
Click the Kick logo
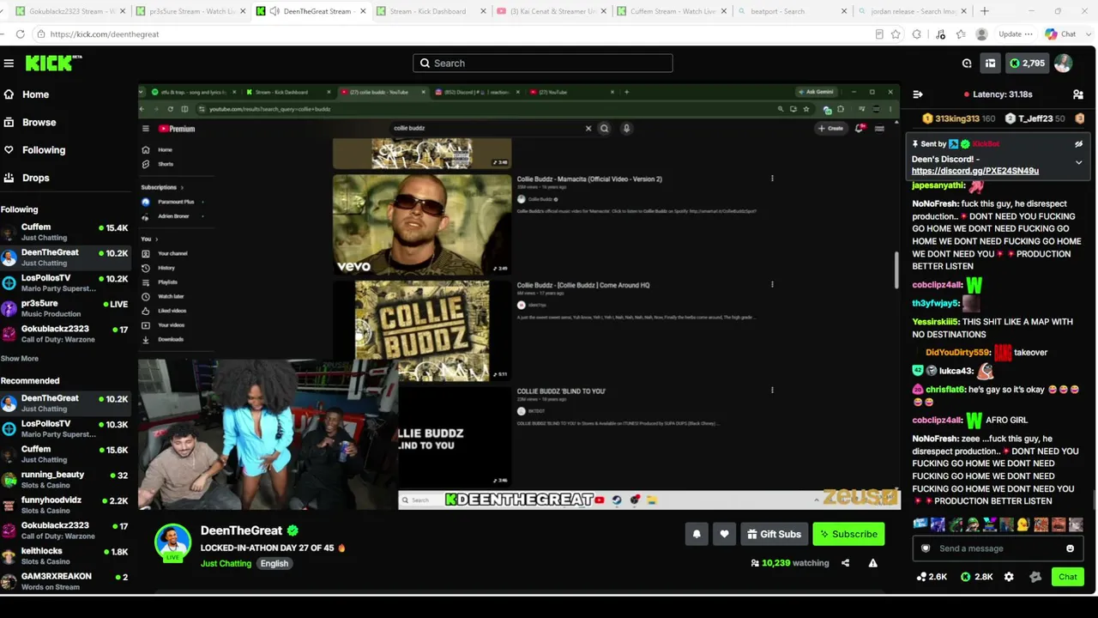point(53,63)
